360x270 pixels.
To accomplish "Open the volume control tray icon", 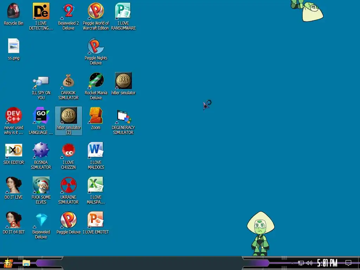I will (x=309, y=263).
